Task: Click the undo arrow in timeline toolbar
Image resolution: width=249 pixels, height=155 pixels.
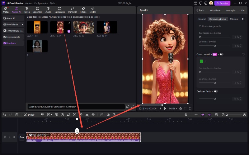Action: 4,114
